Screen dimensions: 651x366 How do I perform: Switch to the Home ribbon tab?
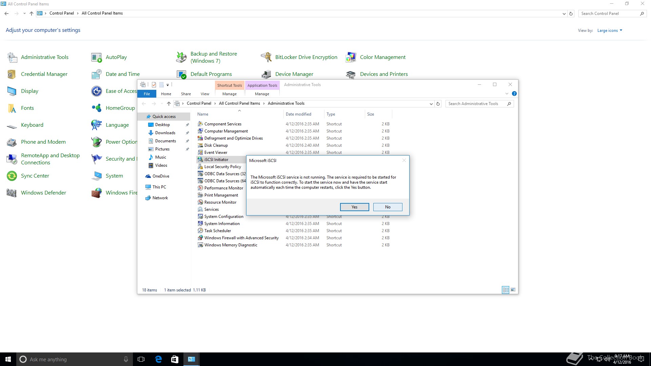[x=166, y=94]
